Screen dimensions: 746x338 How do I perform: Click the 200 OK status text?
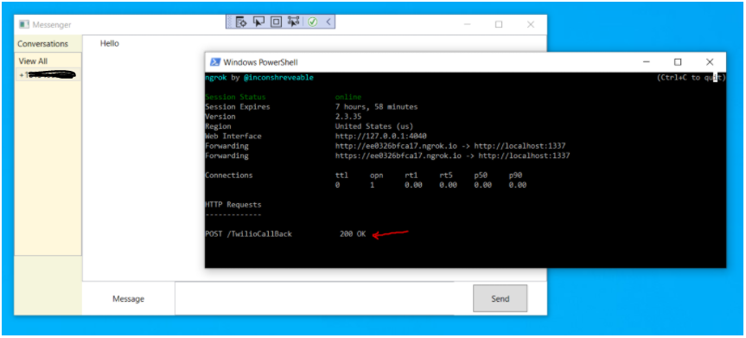(353, 234)
